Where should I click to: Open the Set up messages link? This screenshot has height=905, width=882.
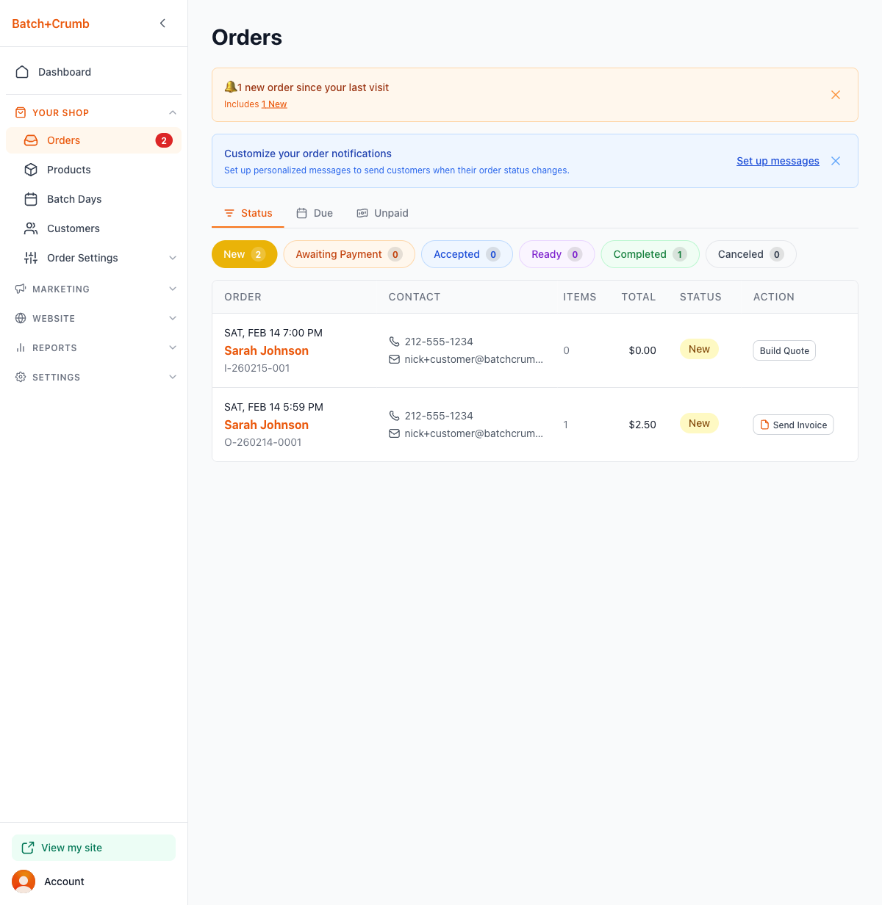(x=778, y=161)
